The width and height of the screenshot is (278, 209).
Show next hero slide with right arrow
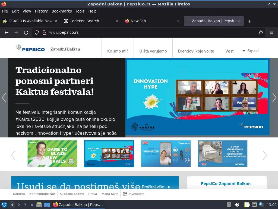[274, 98]
